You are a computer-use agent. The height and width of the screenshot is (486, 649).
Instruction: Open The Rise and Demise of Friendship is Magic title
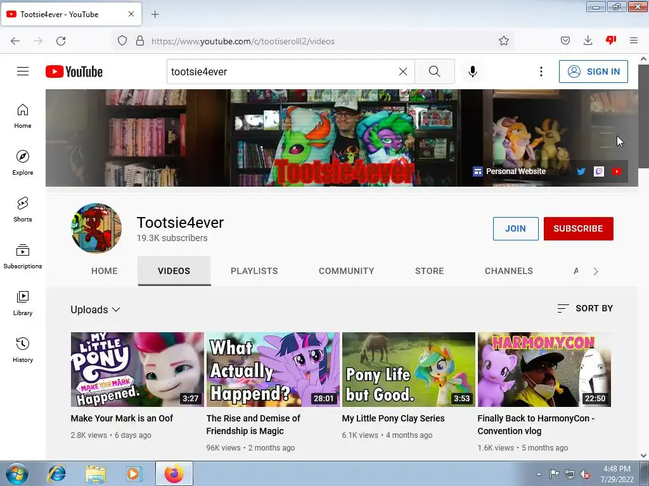click(254, 425)
